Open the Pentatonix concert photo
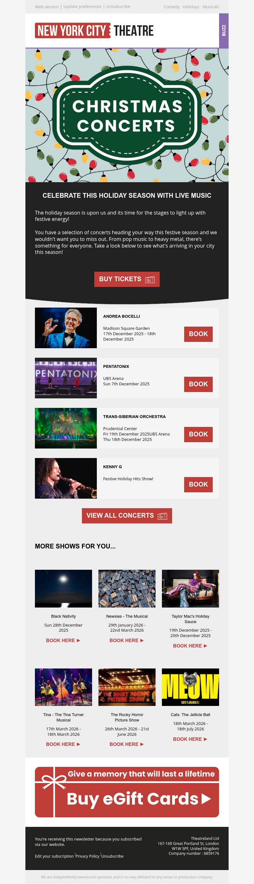Image resolution: width=254 pixels, height=884 pixels. click(66, 378)
